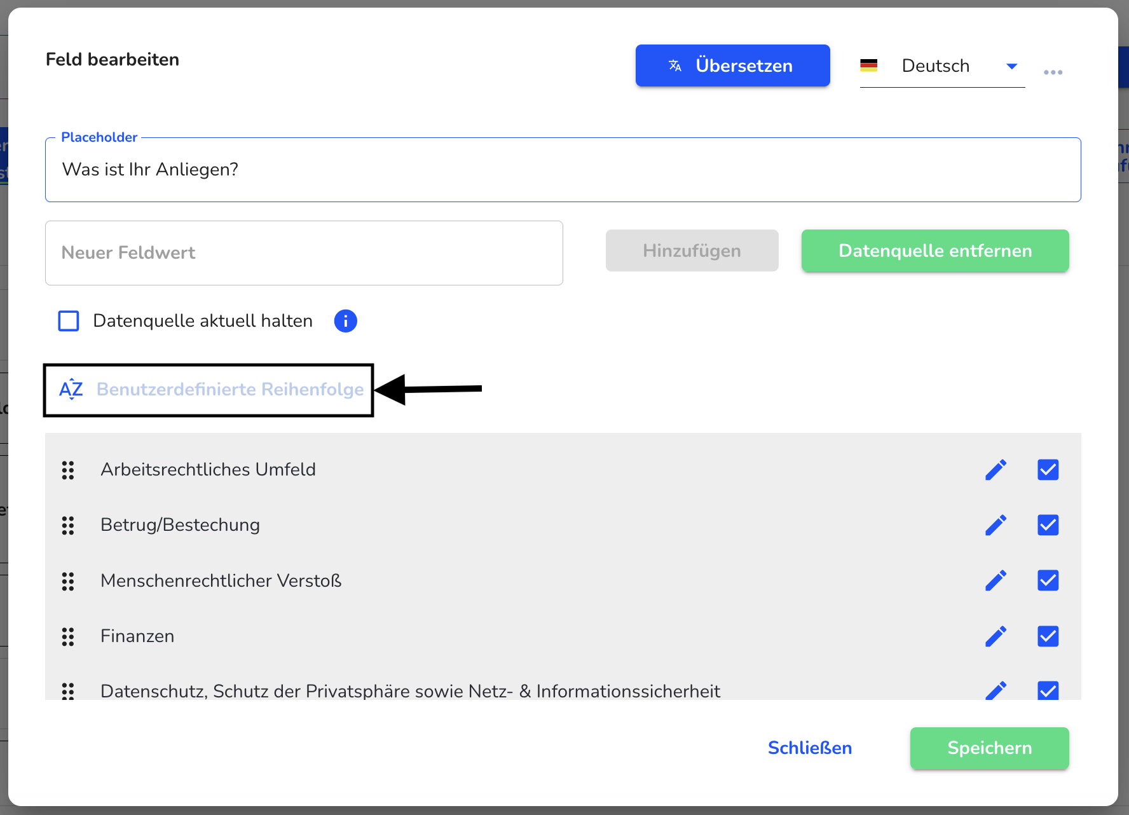The height and width of the screenshot is (815, 1129).
Task: Open the Deutsch language dropdown
Action: coord(942,66)
